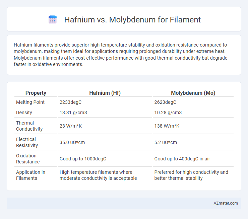Select the 'Hafnium (Hf)' column header
248x219 pixels.
(105, 93)
